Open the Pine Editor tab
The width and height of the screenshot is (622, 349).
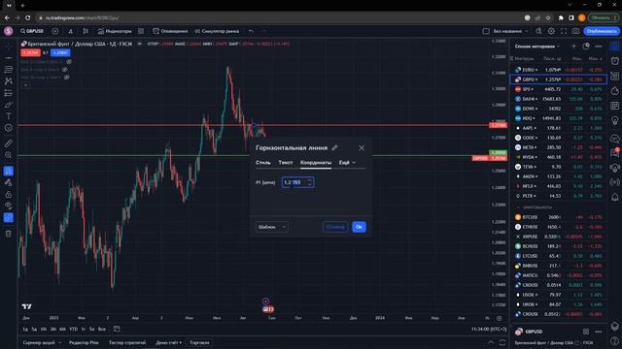84,342
